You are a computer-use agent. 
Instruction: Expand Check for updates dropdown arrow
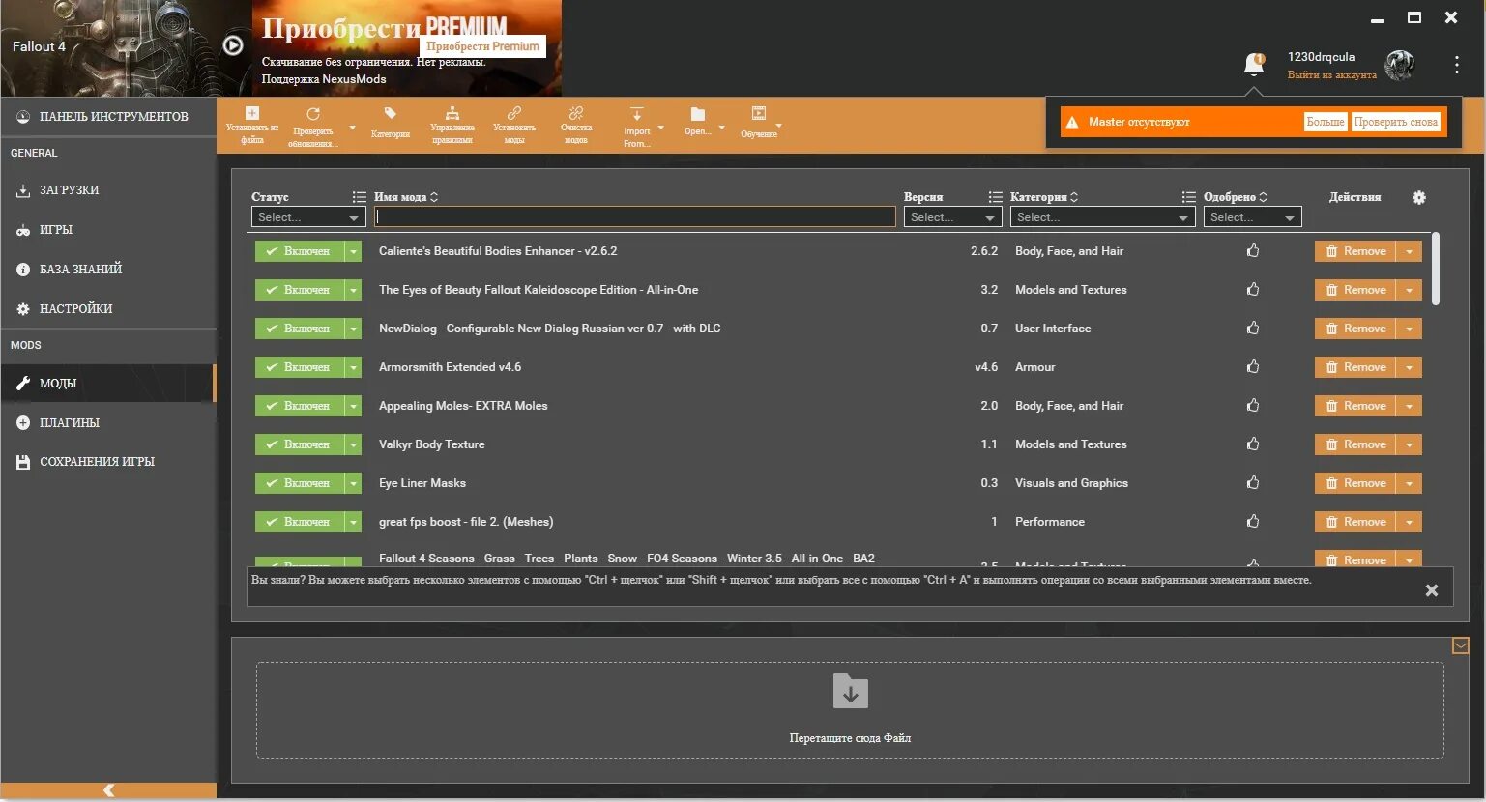[x=352, y=128]
